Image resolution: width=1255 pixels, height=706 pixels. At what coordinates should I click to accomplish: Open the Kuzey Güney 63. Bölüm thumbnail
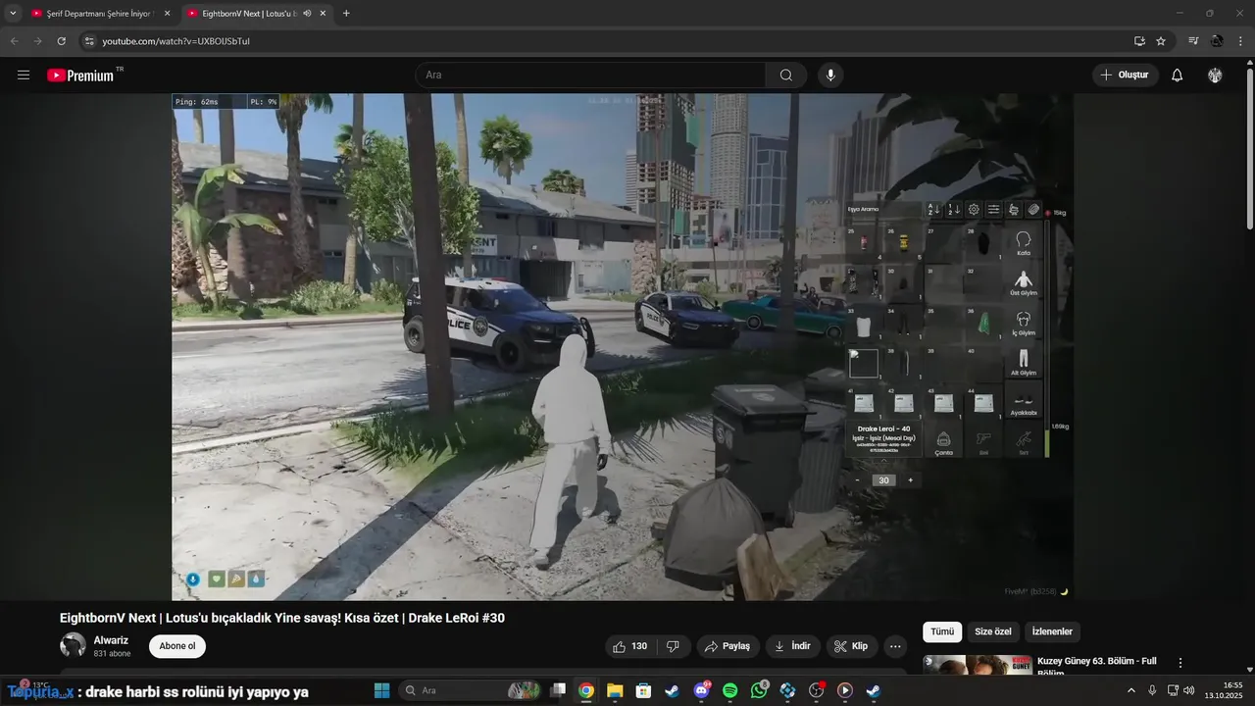tap(978, 665)
